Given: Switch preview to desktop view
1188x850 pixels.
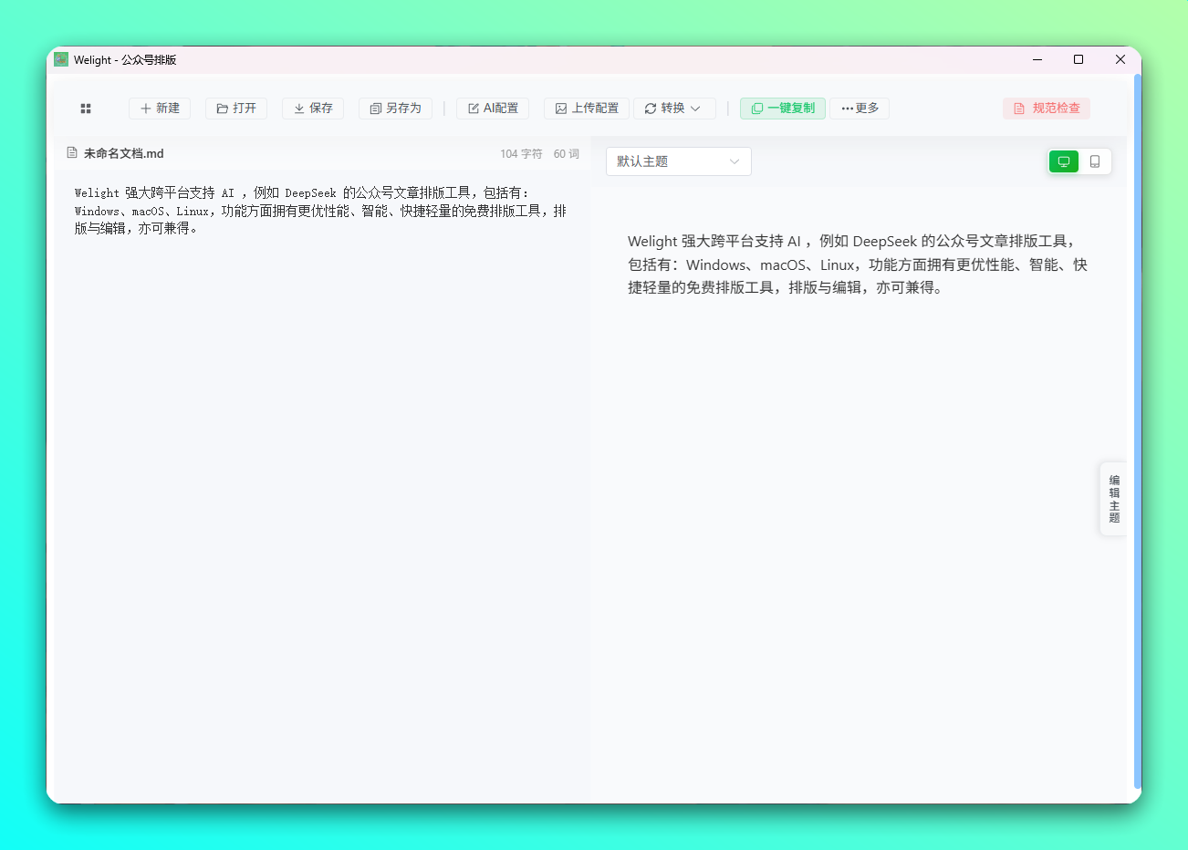Looking at the screenshot, I should (1064, 161).
